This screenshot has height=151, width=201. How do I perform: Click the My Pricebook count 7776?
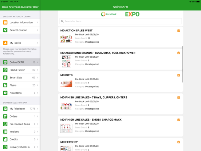pyautogui.click(x=32, y=109)
